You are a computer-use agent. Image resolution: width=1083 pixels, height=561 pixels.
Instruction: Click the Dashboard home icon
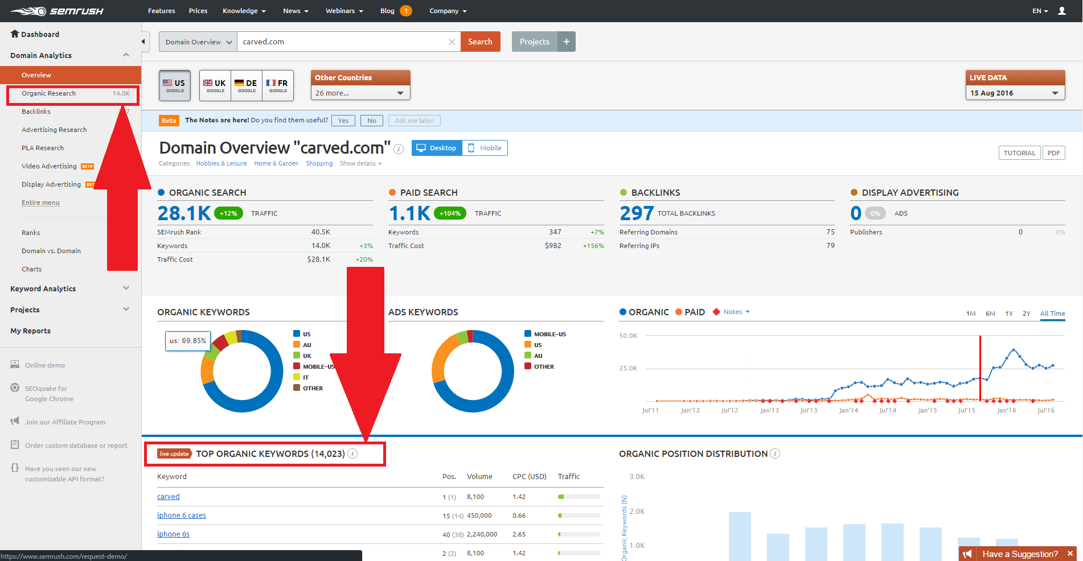[15, 34]
